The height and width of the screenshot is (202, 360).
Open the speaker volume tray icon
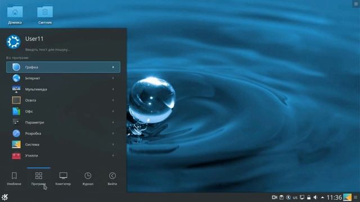coord(316,197)
